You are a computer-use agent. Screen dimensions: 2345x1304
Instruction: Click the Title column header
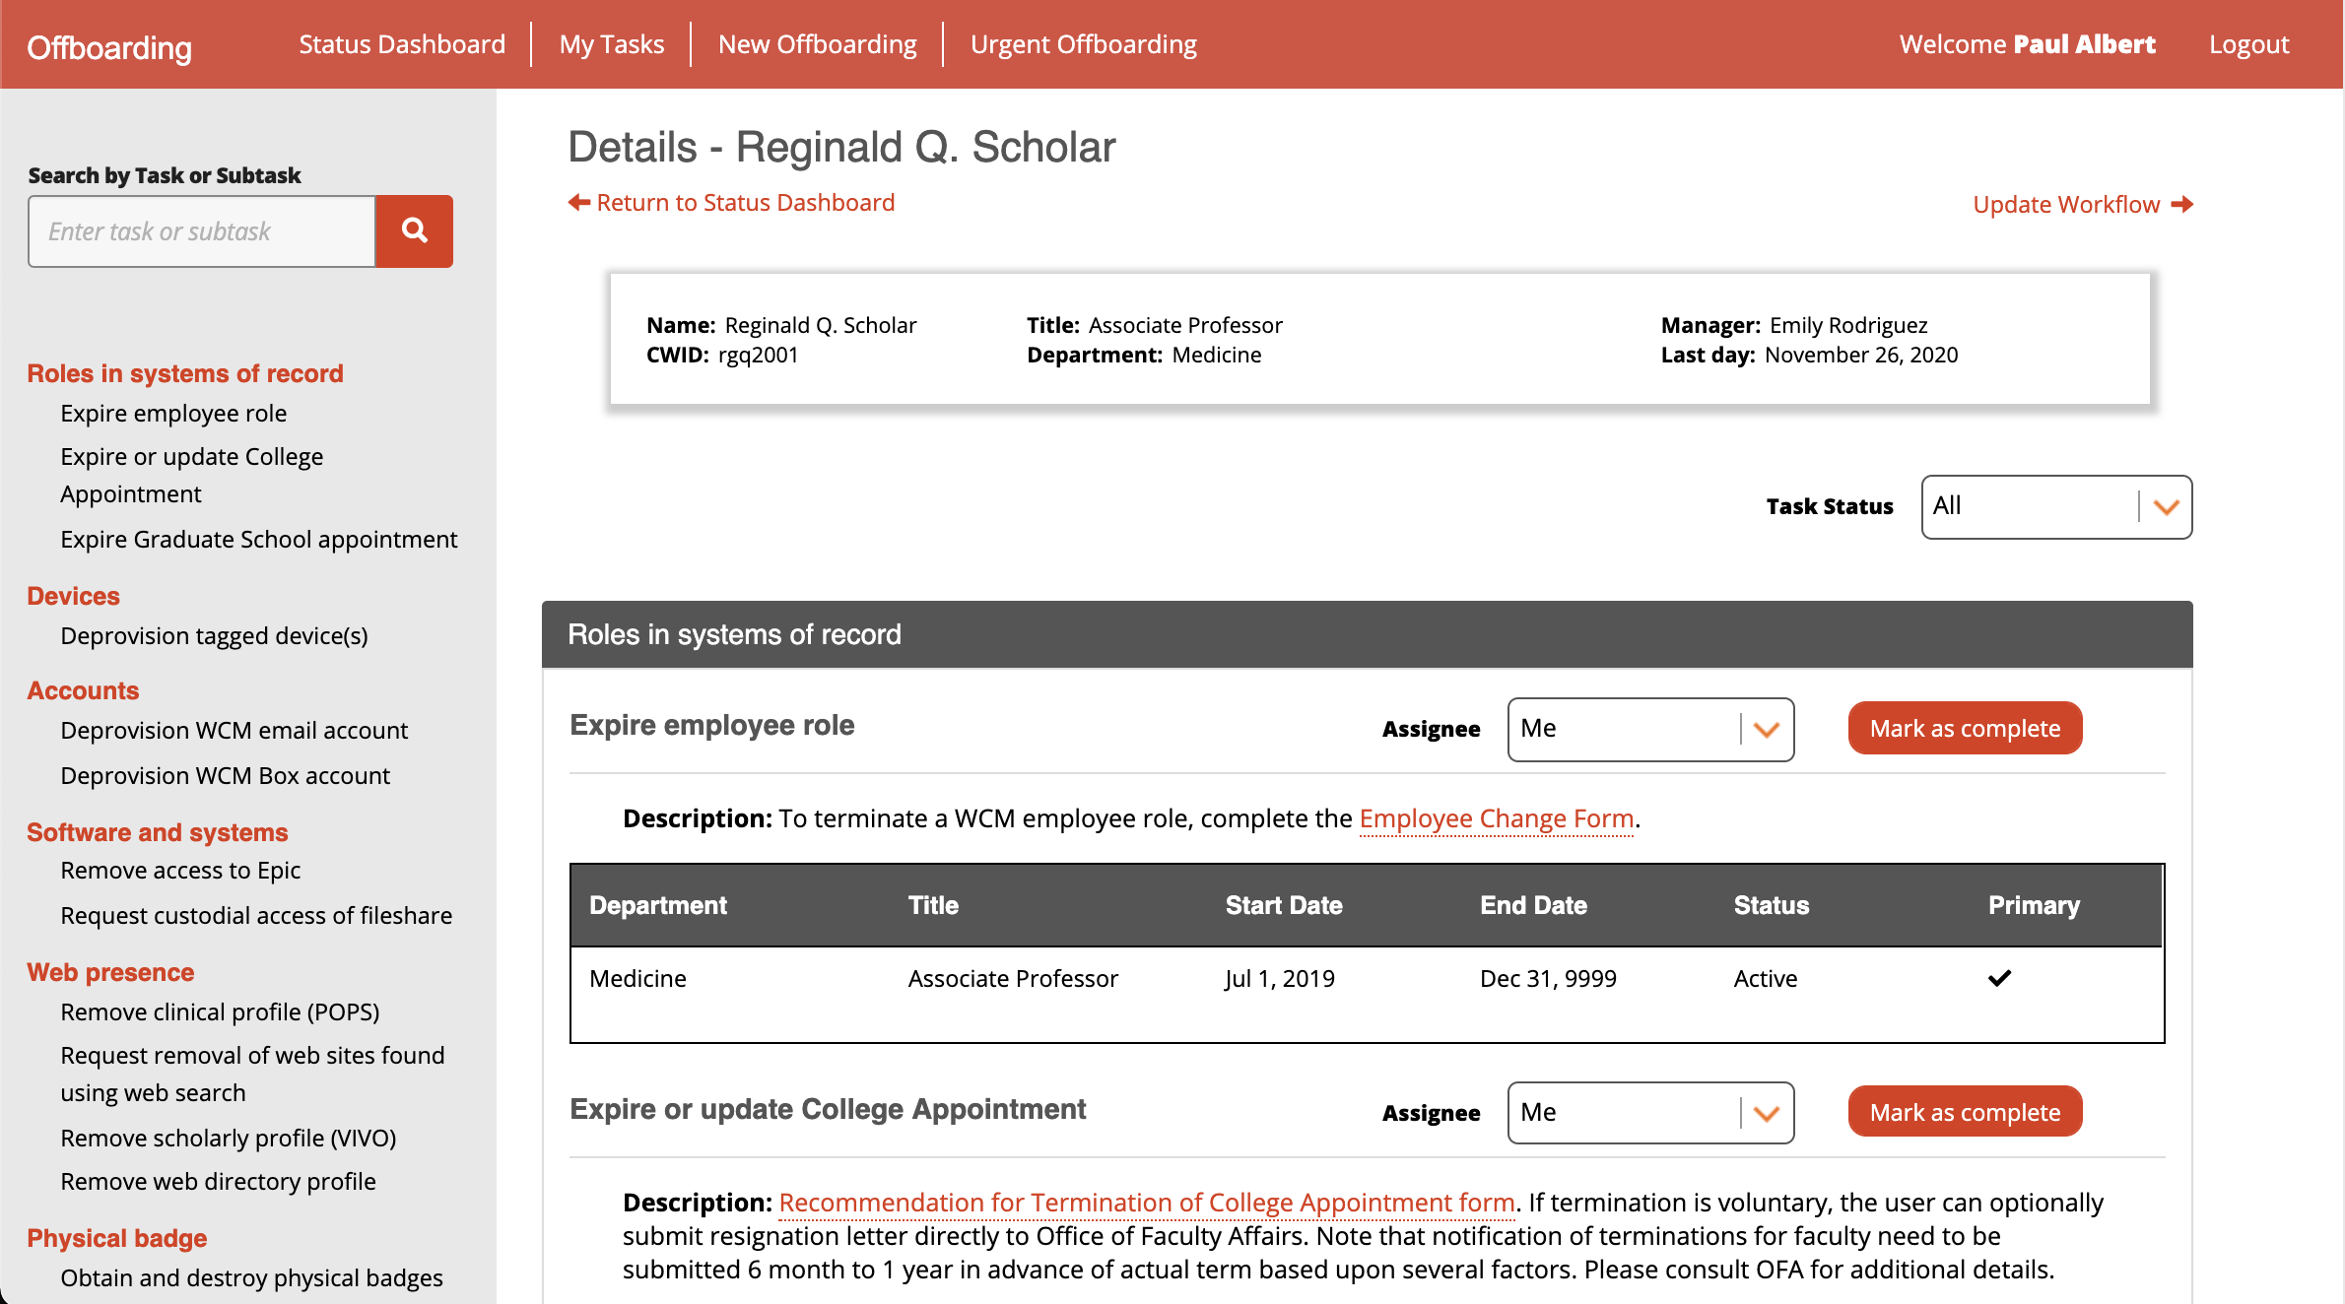click(933, 905)
